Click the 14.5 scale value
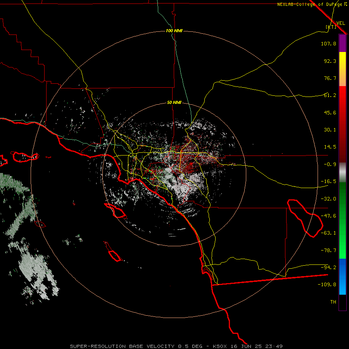Image resolution: width=349 pixels, height=349 pixels. (330, 147)
